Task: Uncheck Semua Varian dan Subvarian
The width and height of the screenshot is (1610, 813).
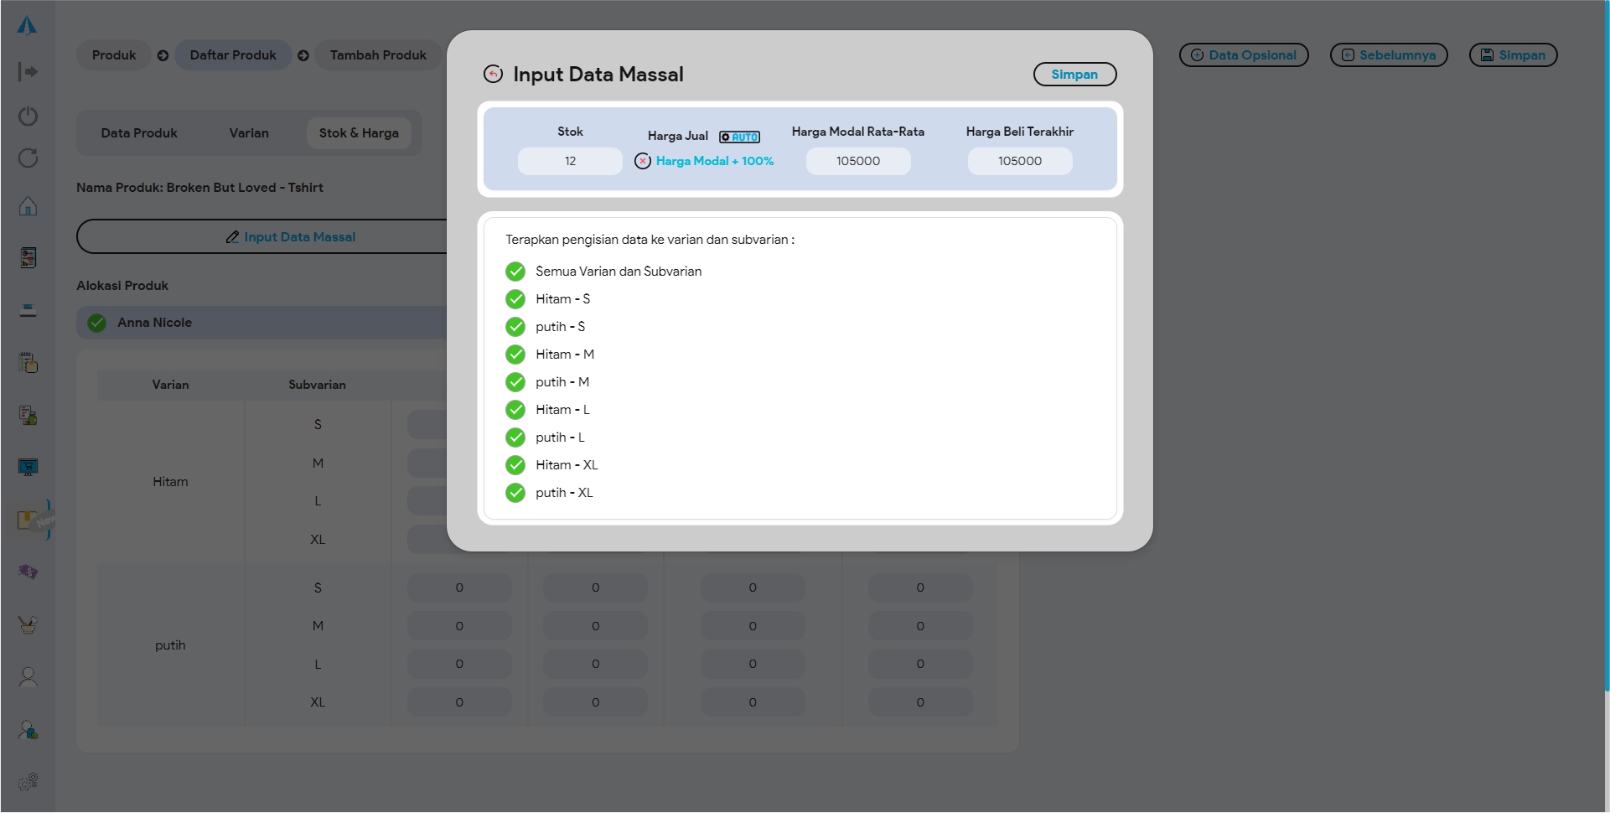Action: pos(515,272)
